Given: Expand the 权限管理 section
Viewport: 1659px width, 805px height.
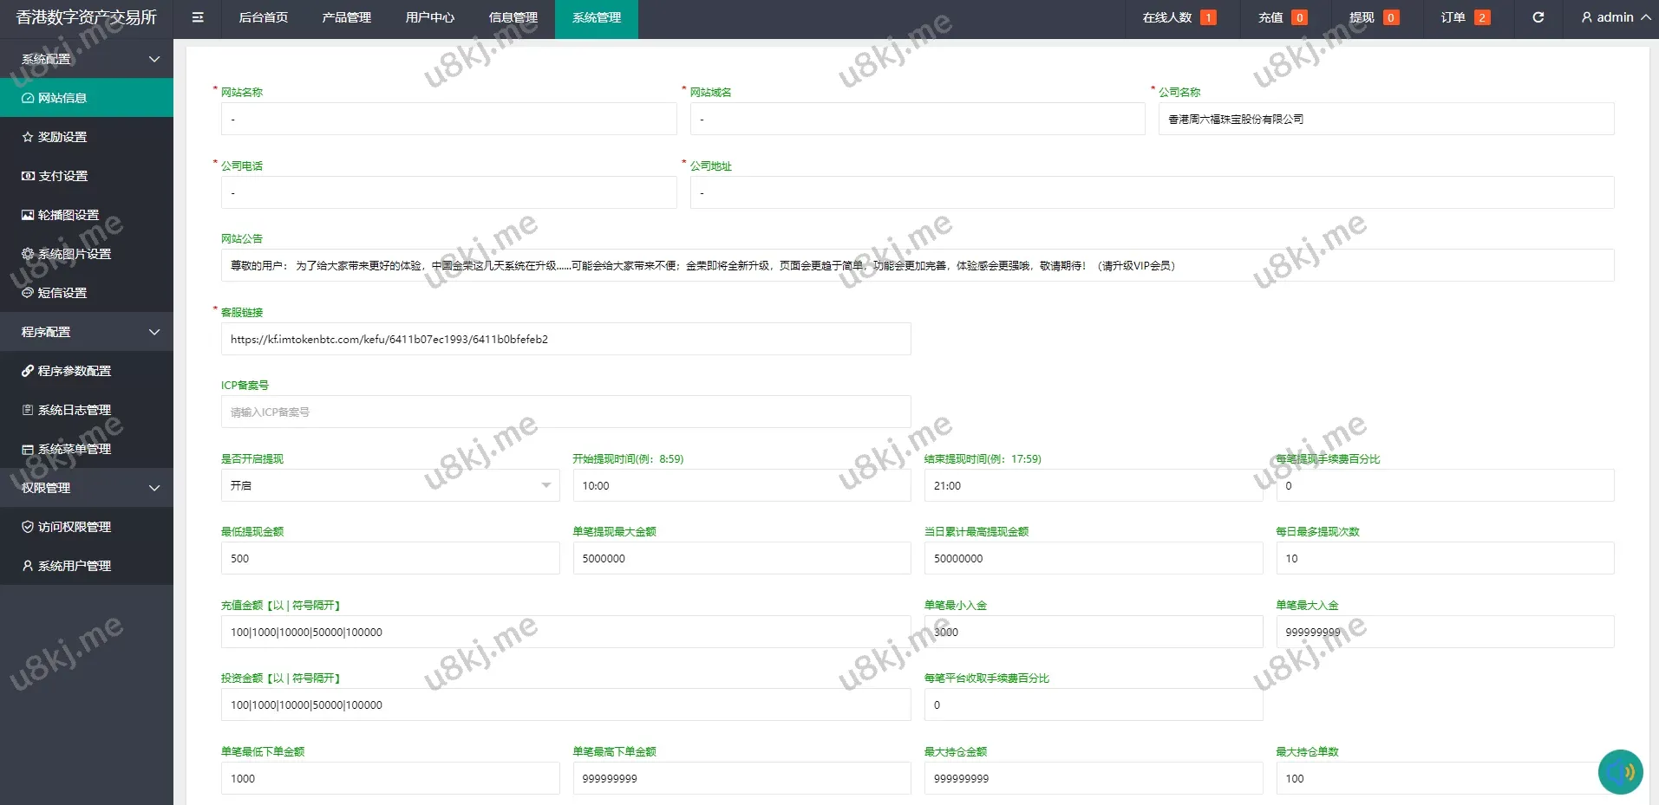Looking at the screenshot, I should [x=87, y=487].
